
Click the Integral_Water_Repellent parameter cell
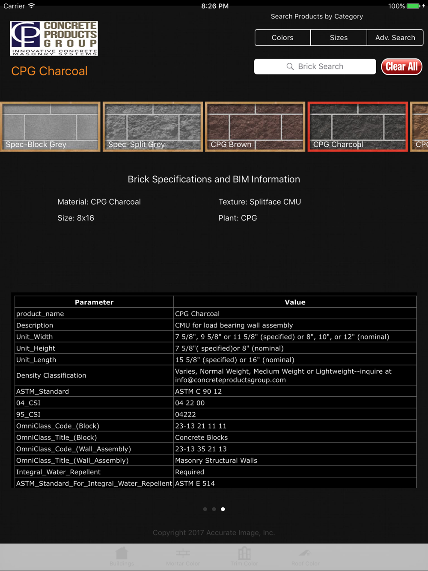94,472
